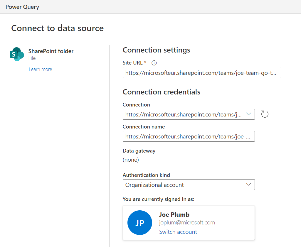Image resolution: width=301 pixels, height=247 pixels.
Task: Click the Connect to data source heading
Action: 57,28
